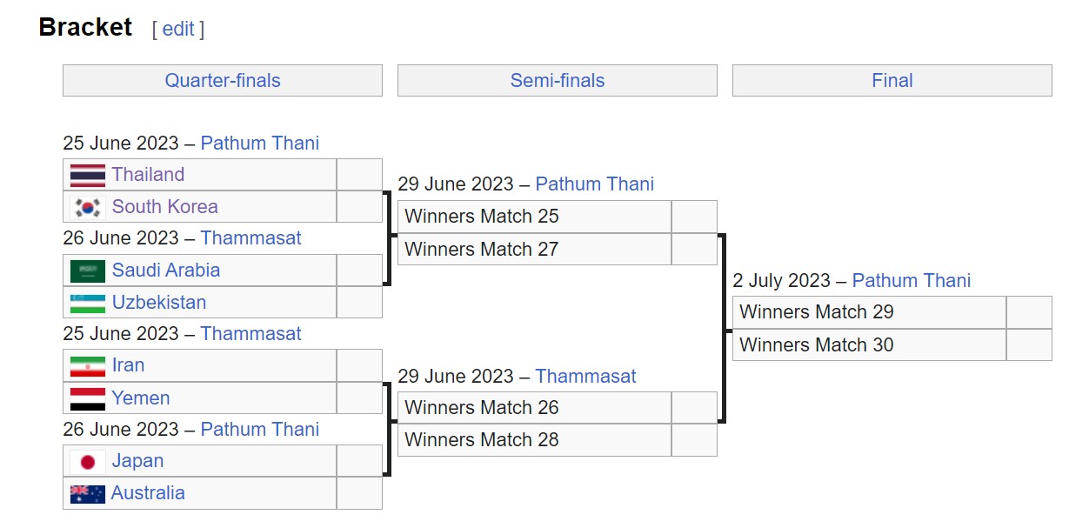Open the edit link beside Bracket

coord(178,29)
